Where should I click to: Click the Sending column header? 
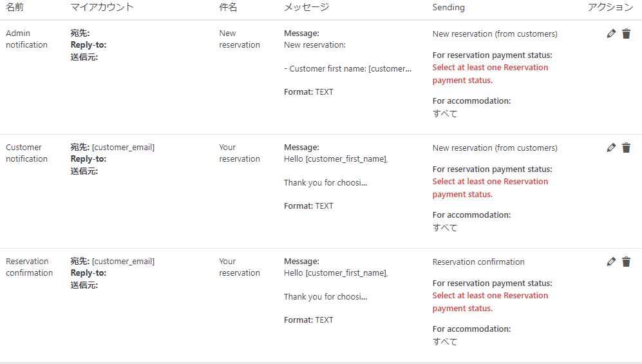tap(448, 8)
